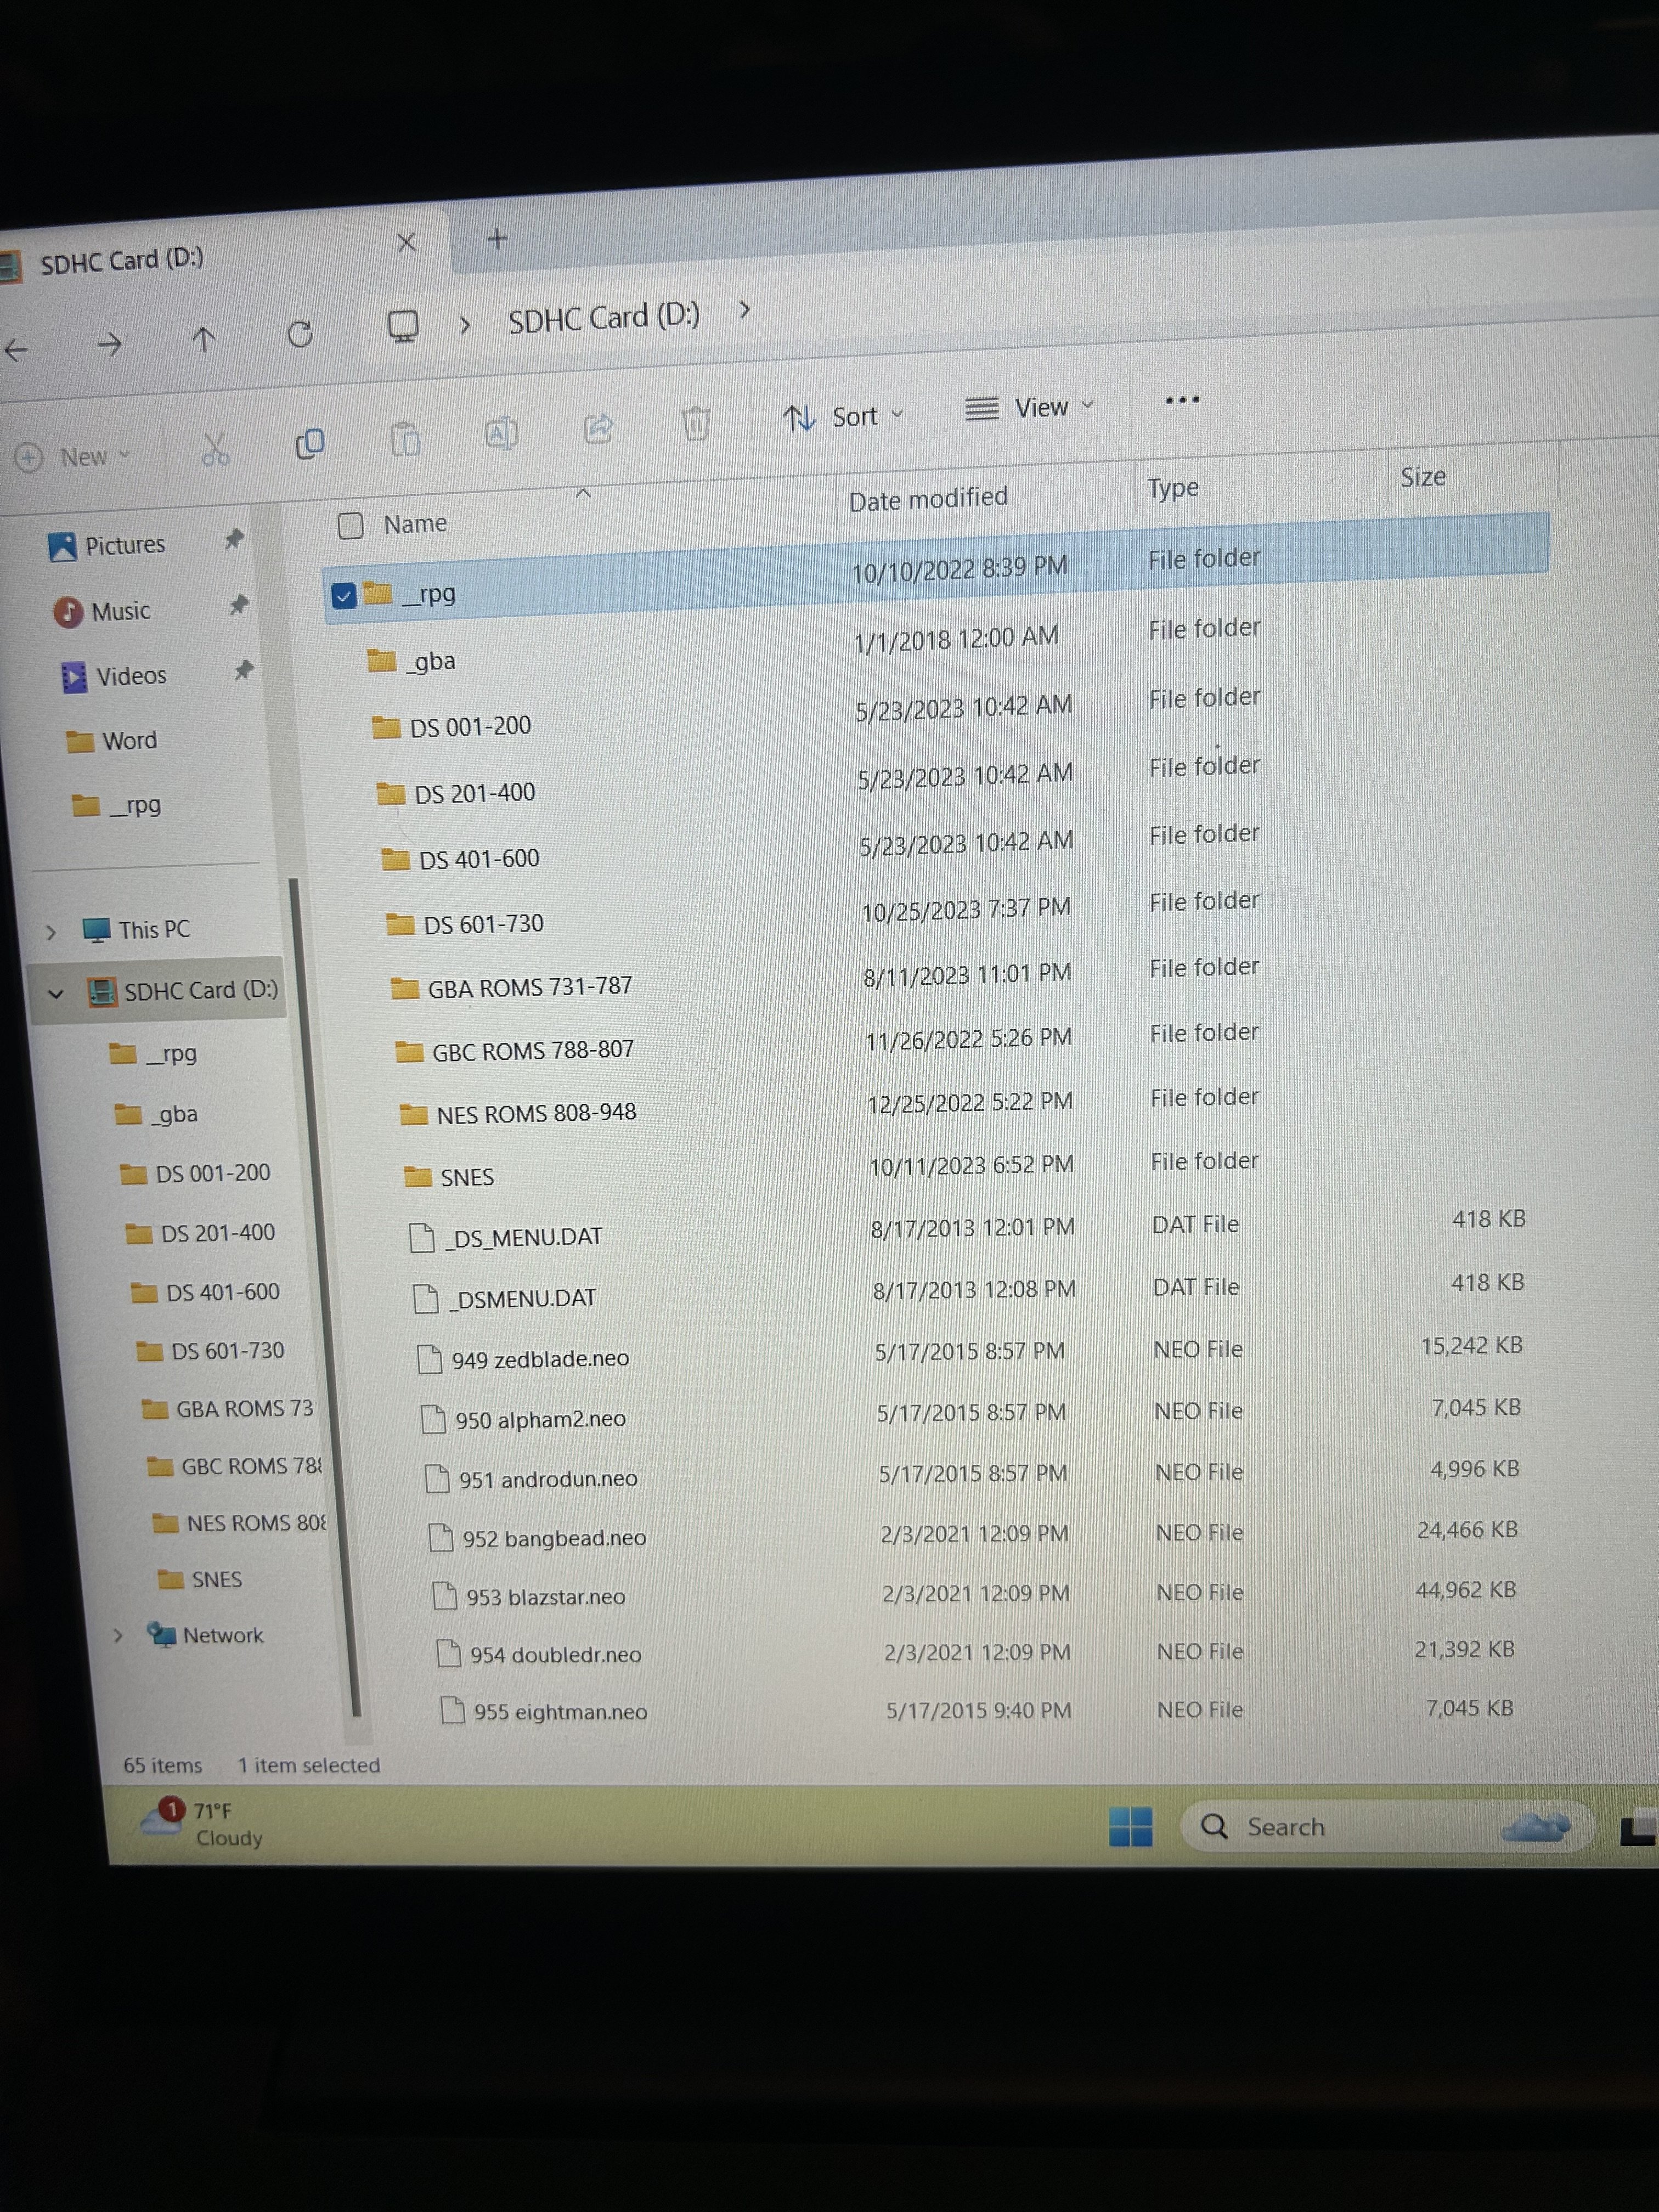Select the _DS_MENU.DAT file icon
Image resolution: width=1659 pixels, height=2212 pixels.
pos(422,1238)
